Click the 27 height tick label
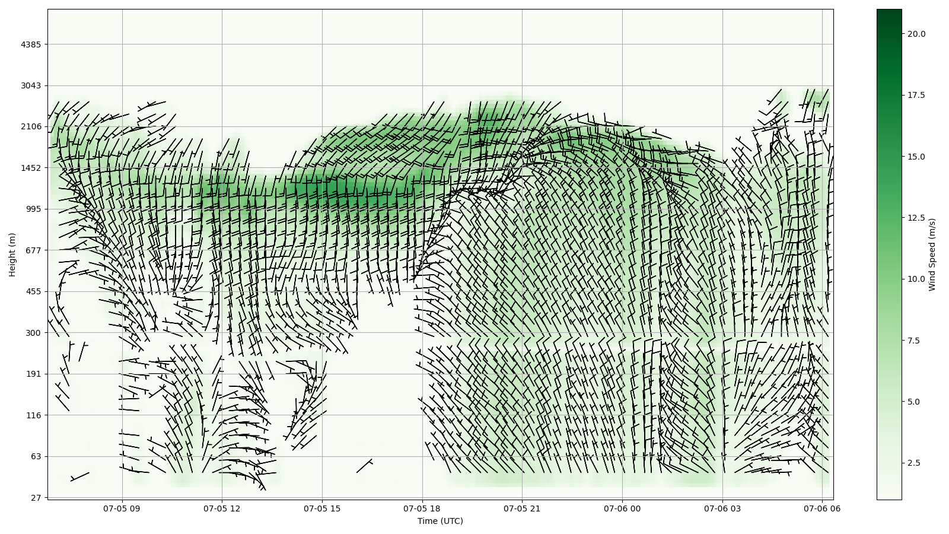The height and width of the screenshot is (534, 949). [x=36, y=498]
